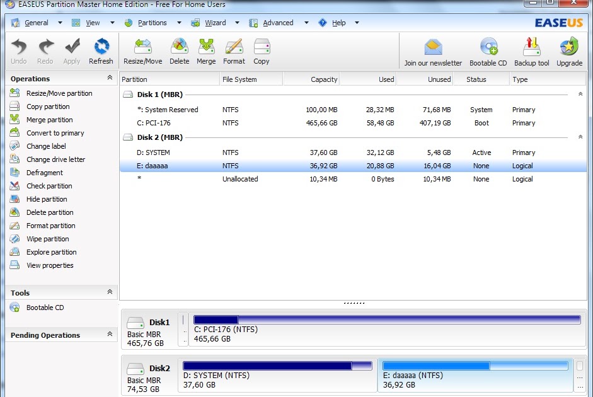The width and height of the screenshot is (593, 397).
Task: Click the Delete toolbar icon
Action: point(179,52)
